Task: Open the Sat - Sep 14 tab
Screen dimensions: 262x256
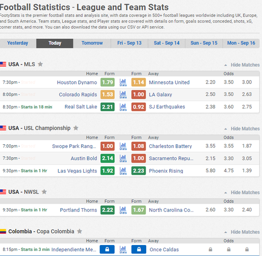Action: [167, 43]
